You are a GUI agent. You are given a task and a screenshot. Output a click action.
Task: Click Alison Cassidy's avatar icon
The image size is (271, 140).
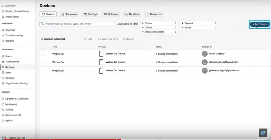[x=205, y=54]
